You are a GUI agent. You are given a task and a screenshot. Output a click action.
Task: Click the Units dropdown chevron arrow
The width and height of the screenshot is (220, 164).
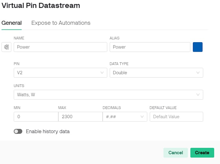point(198,94)
